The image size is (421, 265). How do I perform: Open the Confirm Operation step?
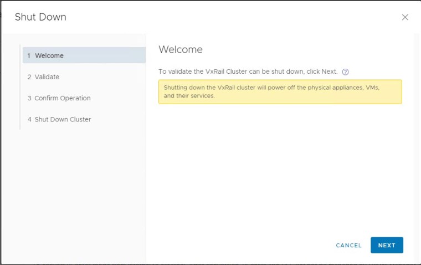62,98
